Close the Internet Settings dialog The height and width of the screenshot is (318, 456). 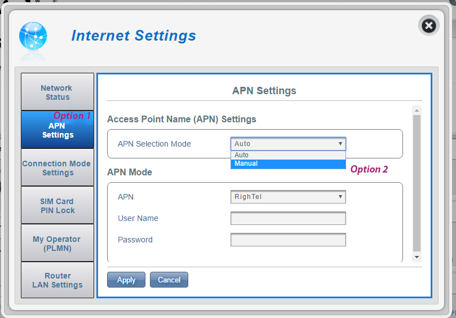(428, 26)
